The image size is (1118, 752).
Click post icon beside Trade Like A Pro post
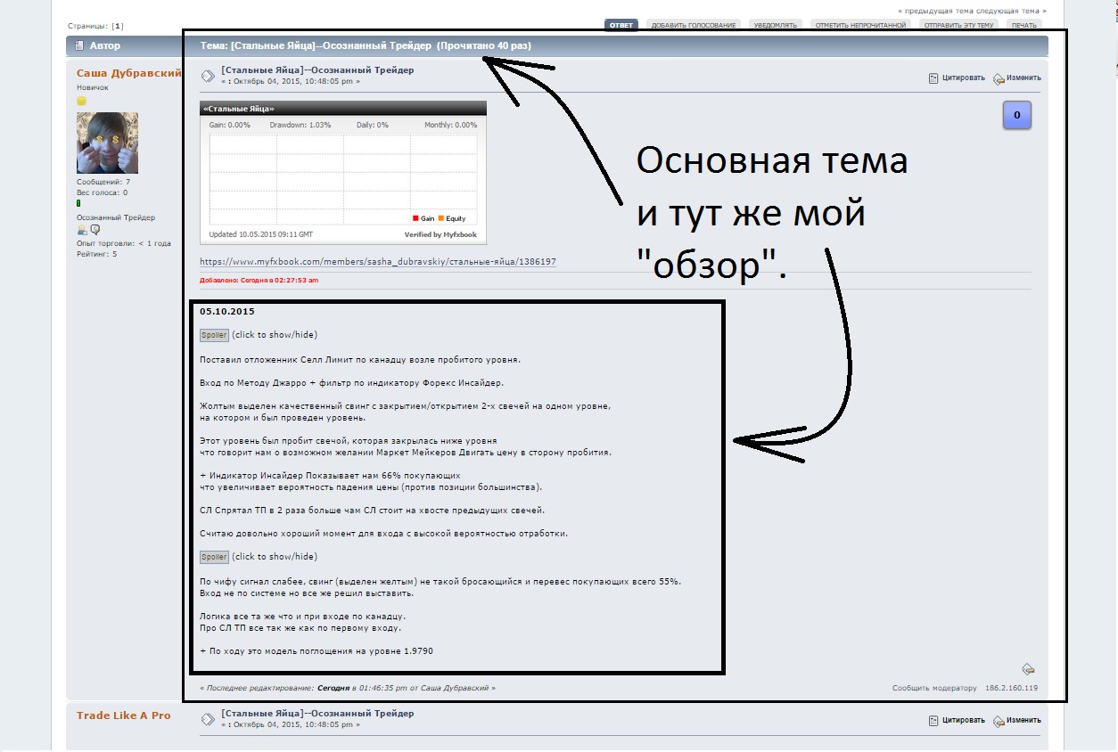(x=208, y=719)
